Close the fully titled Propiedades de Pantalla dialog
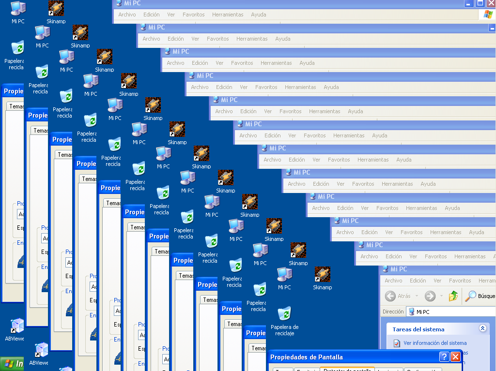 click(455, 357)
